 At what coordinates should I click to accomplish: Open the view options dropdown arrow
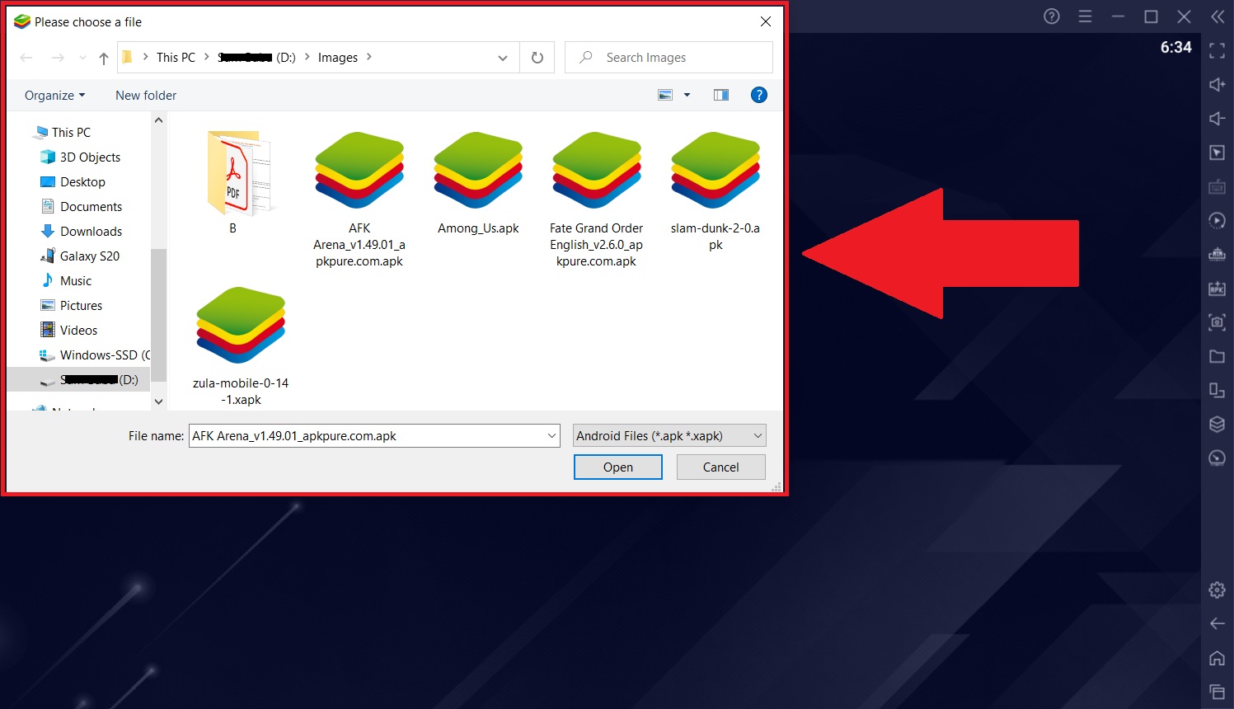click(687, 95)
